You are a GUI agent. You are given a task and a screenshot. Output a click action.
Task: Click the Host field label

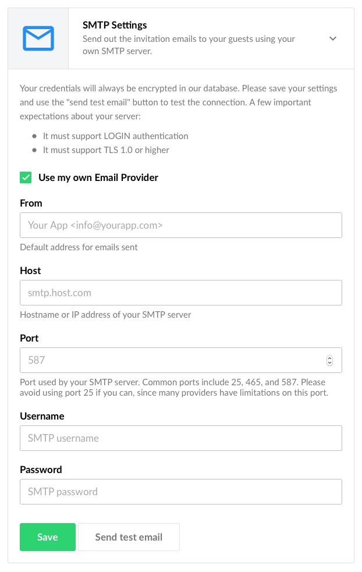pyautogui.click(x=30, y=271)
